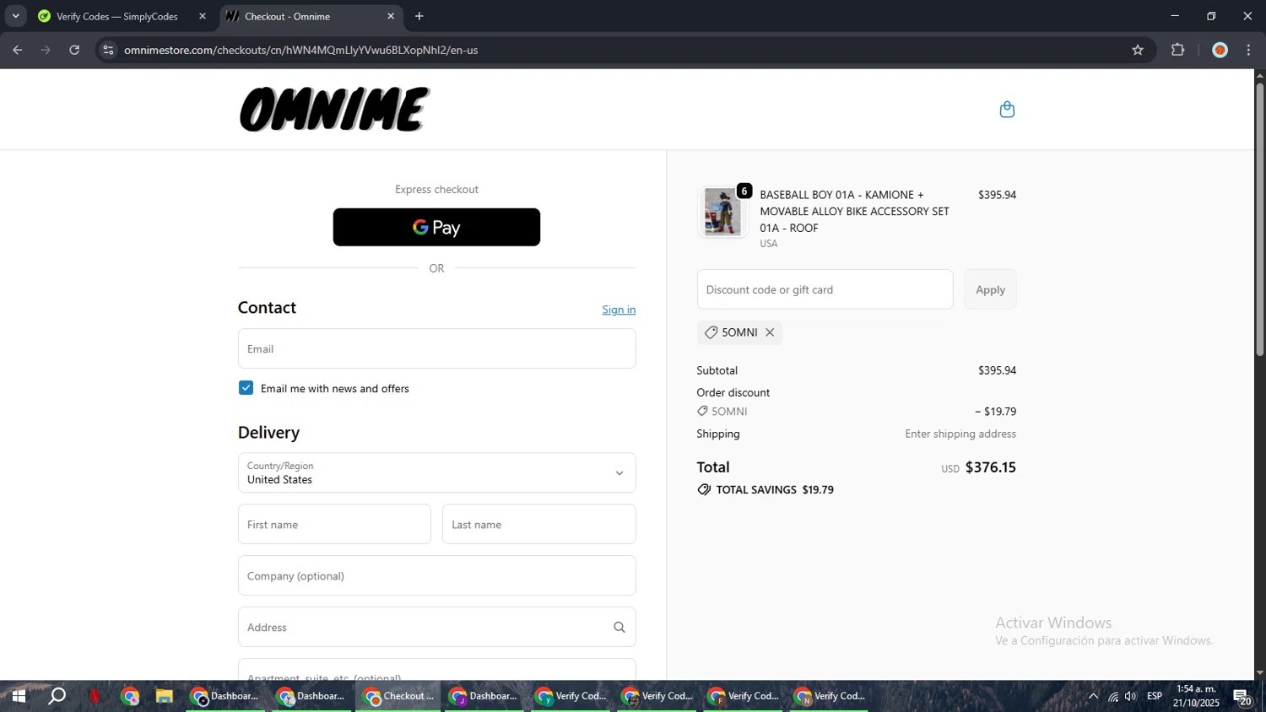The width and height of the screenshot is (1266, 712).
Task: View site information icon in address bar
Action: pyautogui.click(x=108, y=50)
